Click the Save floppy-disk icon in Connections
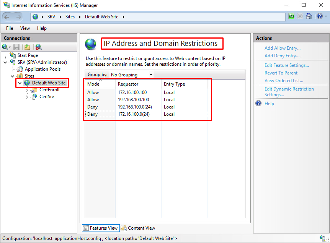This screenshot has width=330, height=243. pyautogui.click(x=16, y=47)
